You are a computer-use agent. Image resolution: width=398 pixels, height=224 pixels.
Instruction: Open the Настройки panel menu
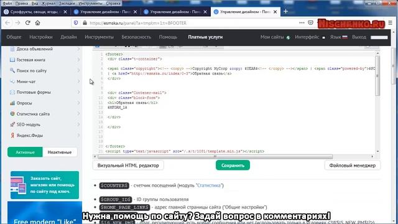coord(41,37)
